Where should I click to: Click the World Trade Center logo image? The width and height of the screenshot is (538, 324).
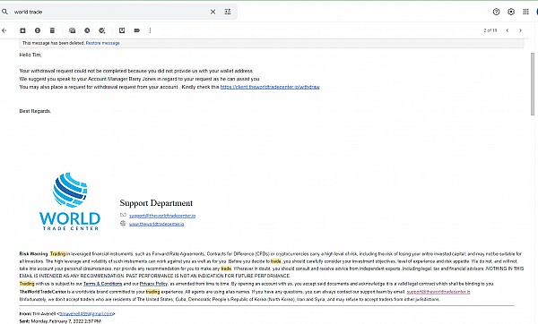click(70, 201)
